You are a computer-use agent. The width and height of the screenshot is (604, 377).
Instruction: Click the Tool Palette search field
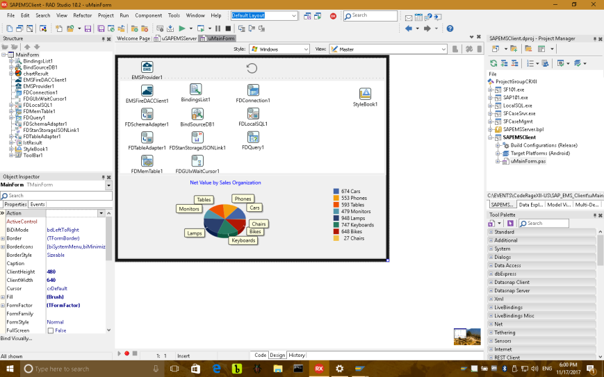tap(544, 223)
